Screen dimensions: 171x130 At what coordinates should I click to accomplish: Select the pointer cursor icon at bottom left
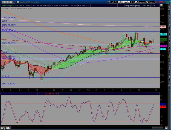click(9, 128)
